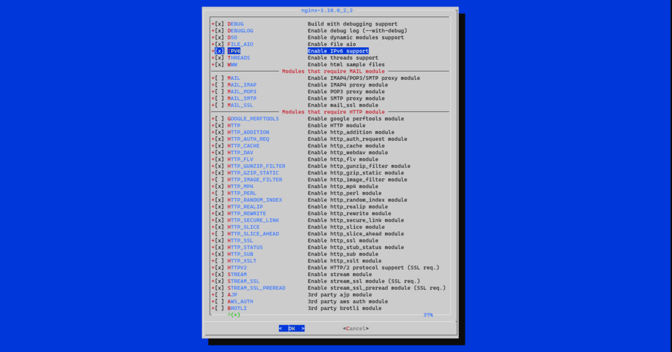Image resolution: width=672 pixels, height=352 pixels.
Task: Enable the AWS_AUTH checkbox
Action: [x=219, y=302]
